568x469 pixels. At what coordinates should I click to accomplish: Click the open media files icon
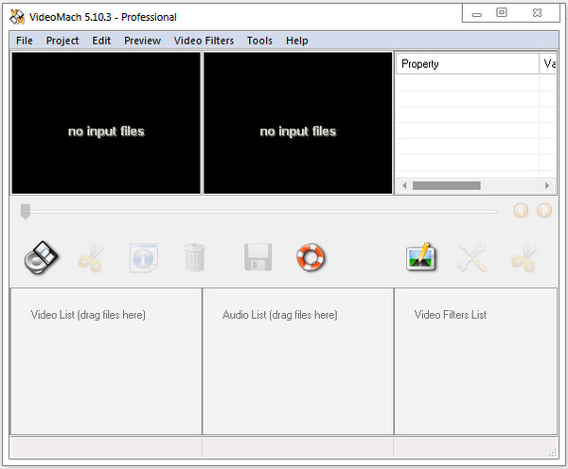(41, 257)
